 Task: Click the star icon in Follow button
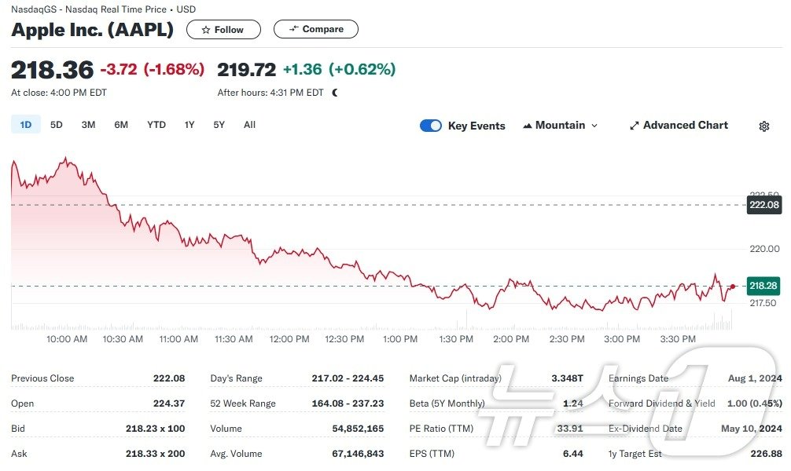point(206,30)
